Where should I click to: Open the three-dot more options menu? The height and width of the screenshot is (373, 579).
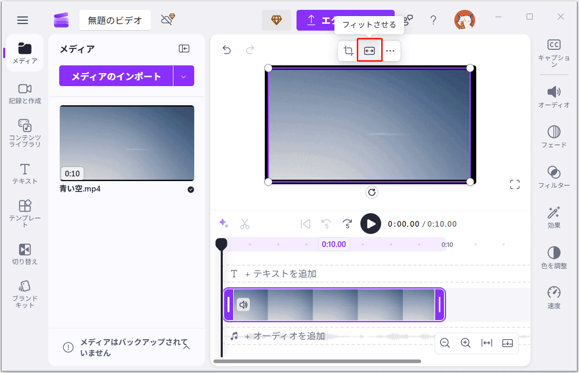391,50
